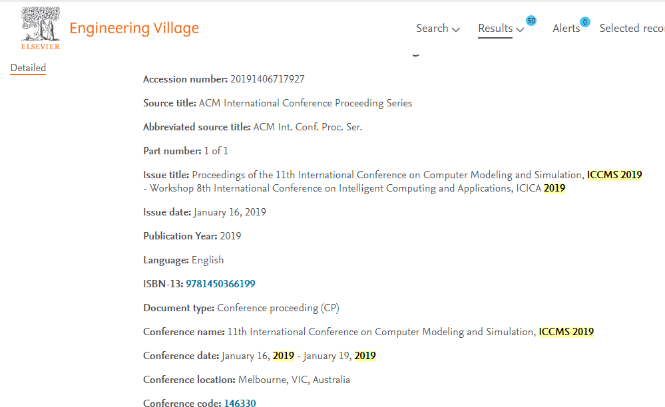This screenshot has width=665, height=407.
Task: Click the Alerts zero count badge
Action: (585, 22)
